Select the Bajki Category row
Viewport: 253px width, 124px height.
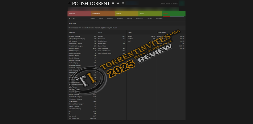tap(82, 41)
